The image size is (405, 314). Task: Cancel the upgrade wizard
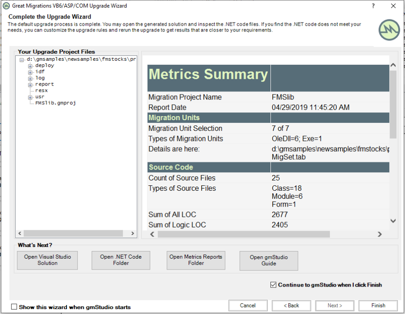[247, 305]
